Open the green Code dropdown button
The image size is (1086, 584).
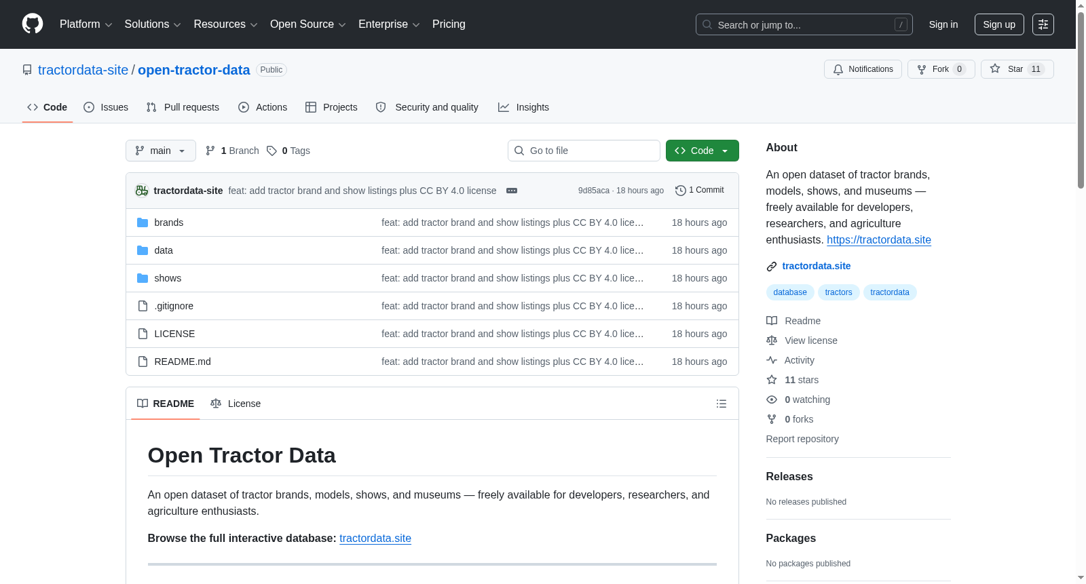point(703,151)
